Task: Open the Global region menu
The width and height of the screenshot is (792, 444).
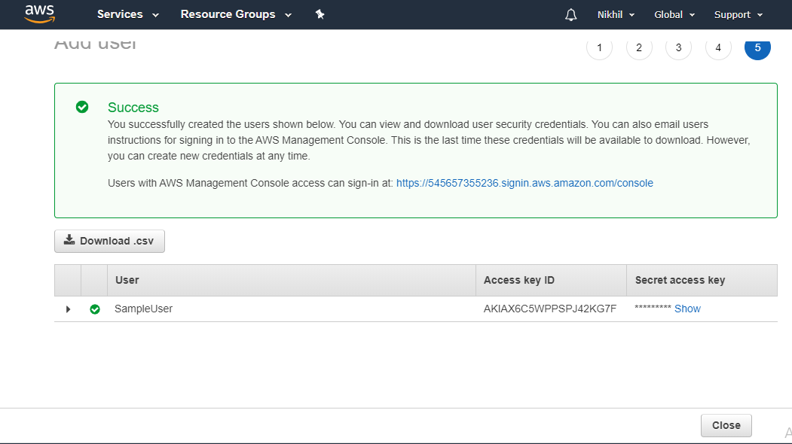Action: click(674, 14)
